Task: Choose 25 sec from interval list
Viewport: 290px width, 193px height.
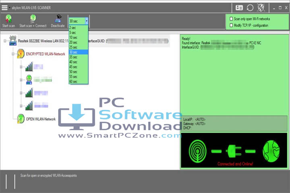Action: 79,47
